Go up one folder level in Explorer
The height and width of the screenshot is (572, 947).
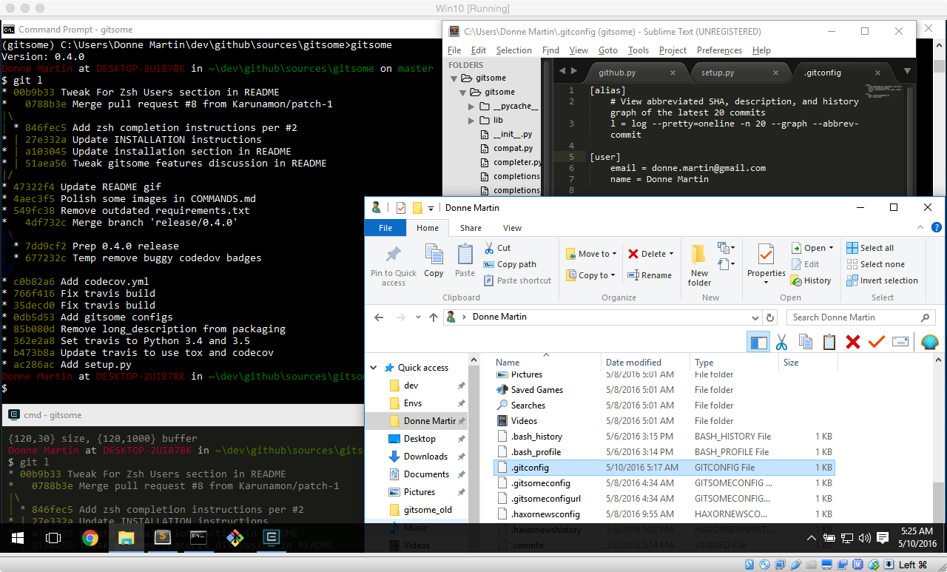pos(434,317)
